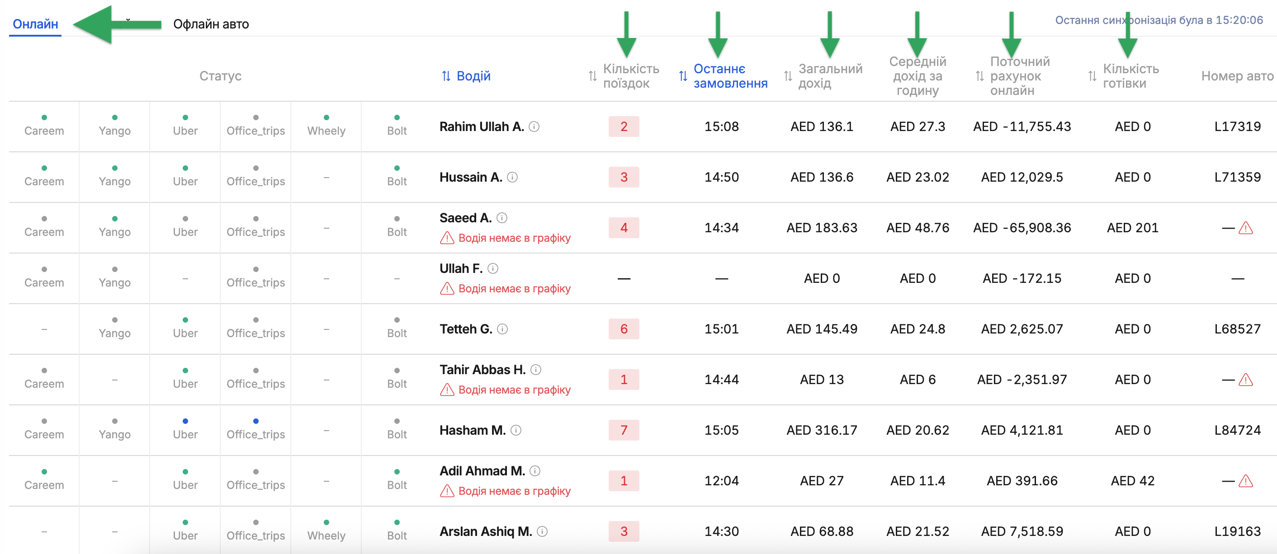The height and width of the screenshot is (554, 1277).
Task: Click trip count badge 4 for Saeed A.
Action: pyautogui.click(x=624, y=228)
